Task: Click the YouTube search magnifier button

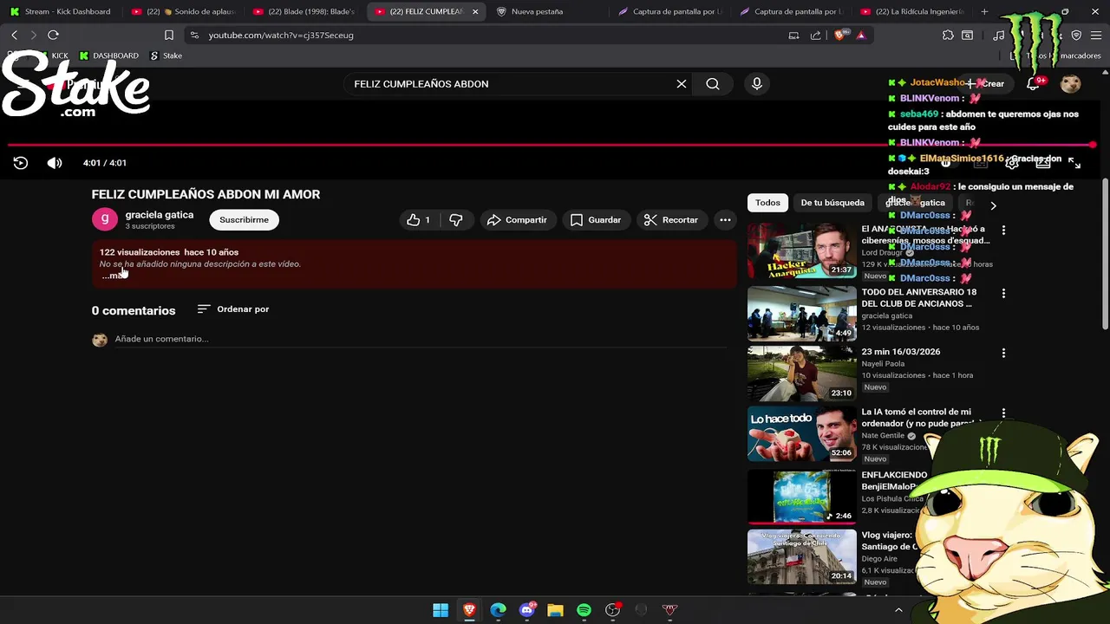Action: tap(713, 84)
